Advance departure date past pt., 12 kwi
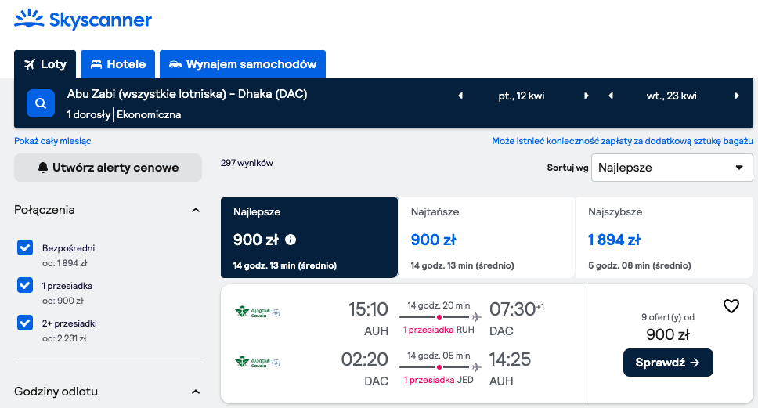Viewport: 758px width, 408px height. (586, 96)
